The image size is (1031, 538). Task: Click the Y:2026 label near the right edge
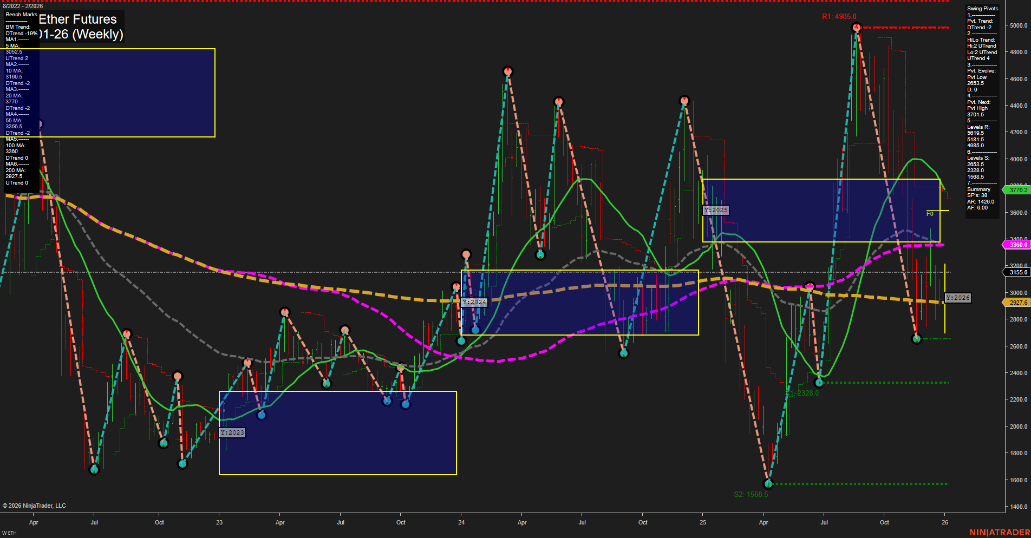[957, 297]
